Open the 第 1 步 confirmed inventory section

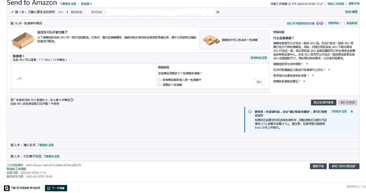coord(183,12)
